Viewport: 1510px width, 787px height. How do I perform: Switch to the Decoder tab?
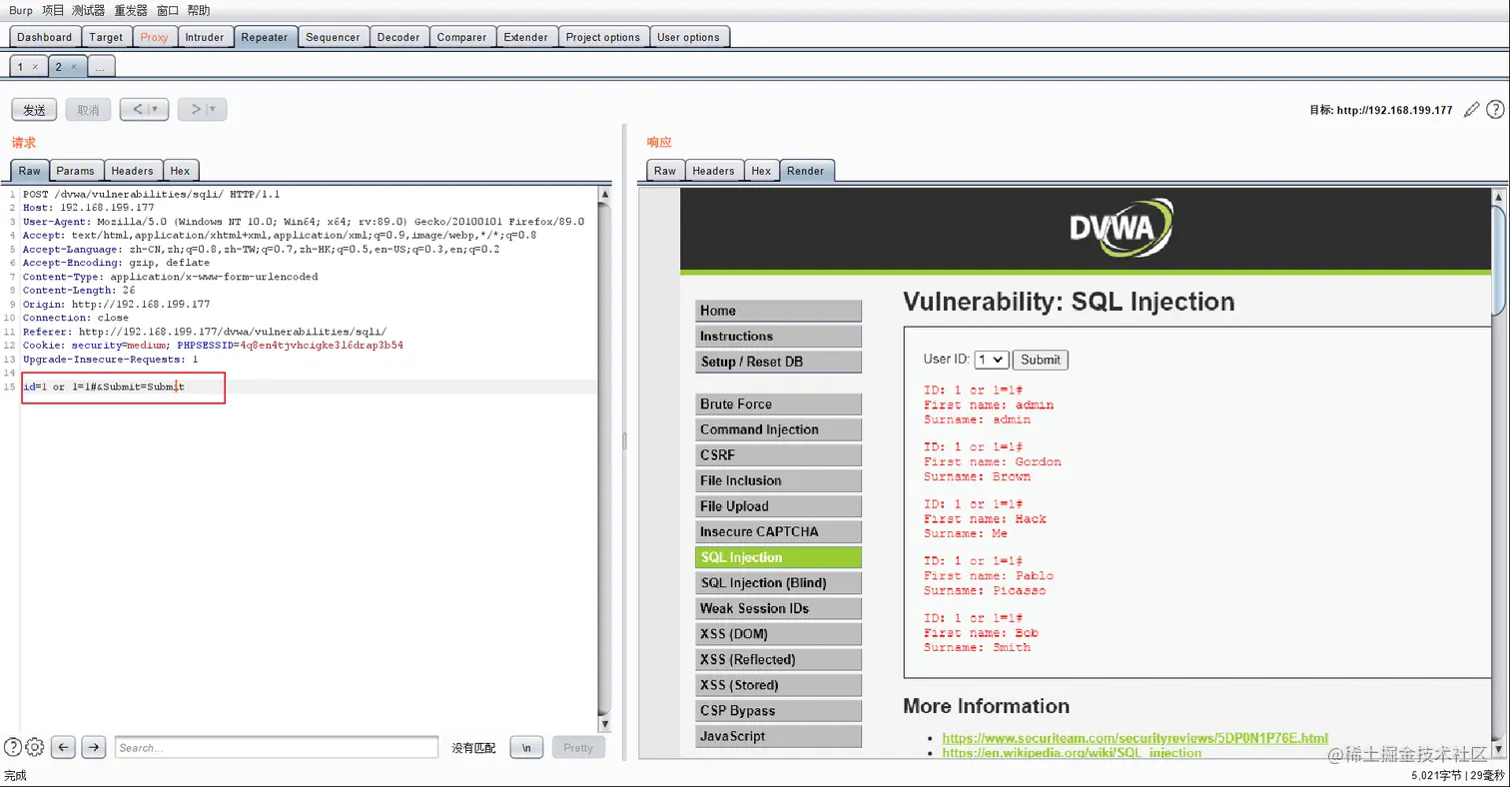(x=398, y=37)
